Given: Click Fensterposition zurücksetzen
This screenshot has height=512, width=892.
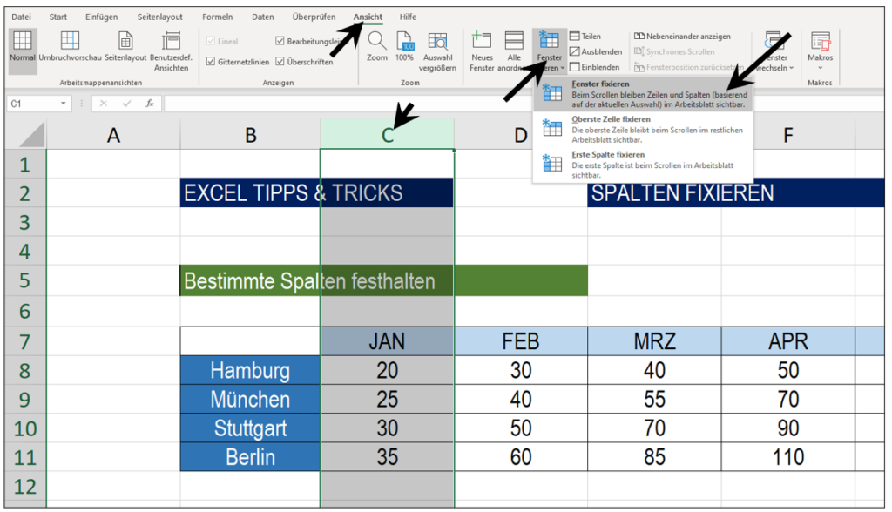Looking at the screenshot, I should [x=688, y=67].
